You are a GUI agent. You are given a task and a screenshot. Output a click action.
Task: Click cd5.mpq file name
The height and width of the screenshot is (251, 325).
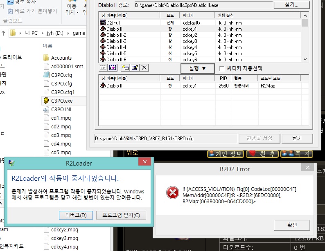click(x=61, y=152)
